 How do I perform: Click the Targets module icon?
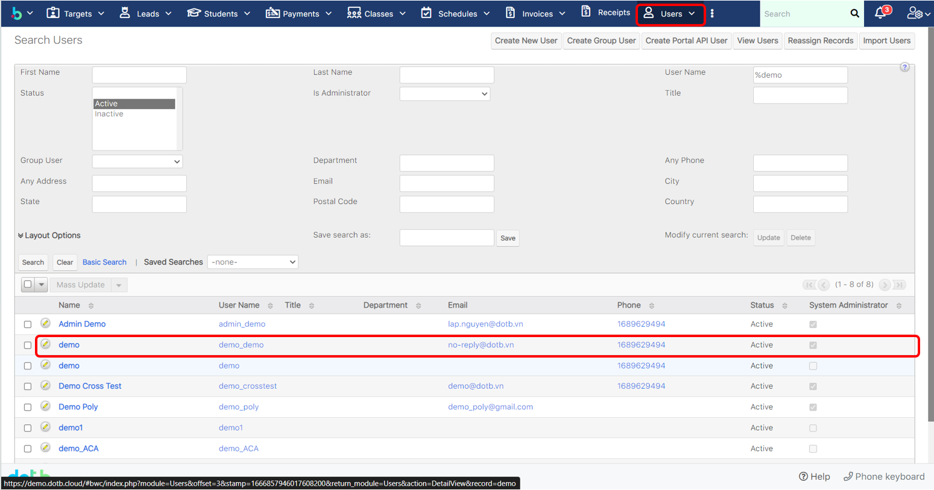(x=53, y=13)
